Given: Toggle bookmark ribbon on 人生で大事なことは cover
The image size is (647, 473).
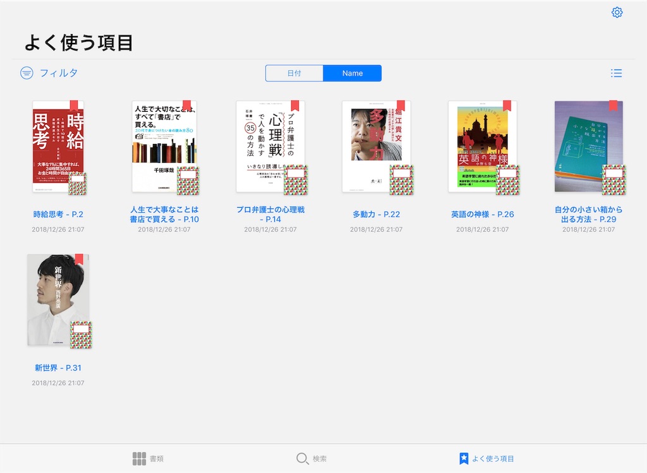Looking at the screenshot, I should coord(187,105).
